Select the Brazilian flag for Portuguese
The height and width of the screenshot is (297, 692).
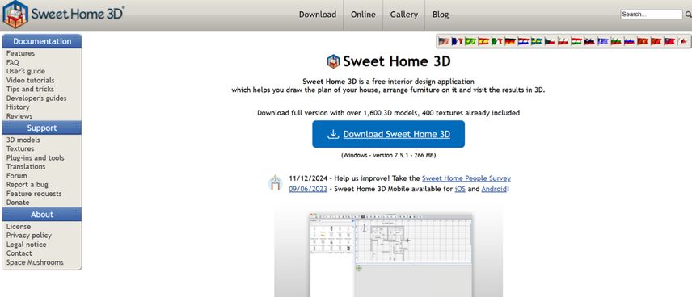[x=470, y=41]
